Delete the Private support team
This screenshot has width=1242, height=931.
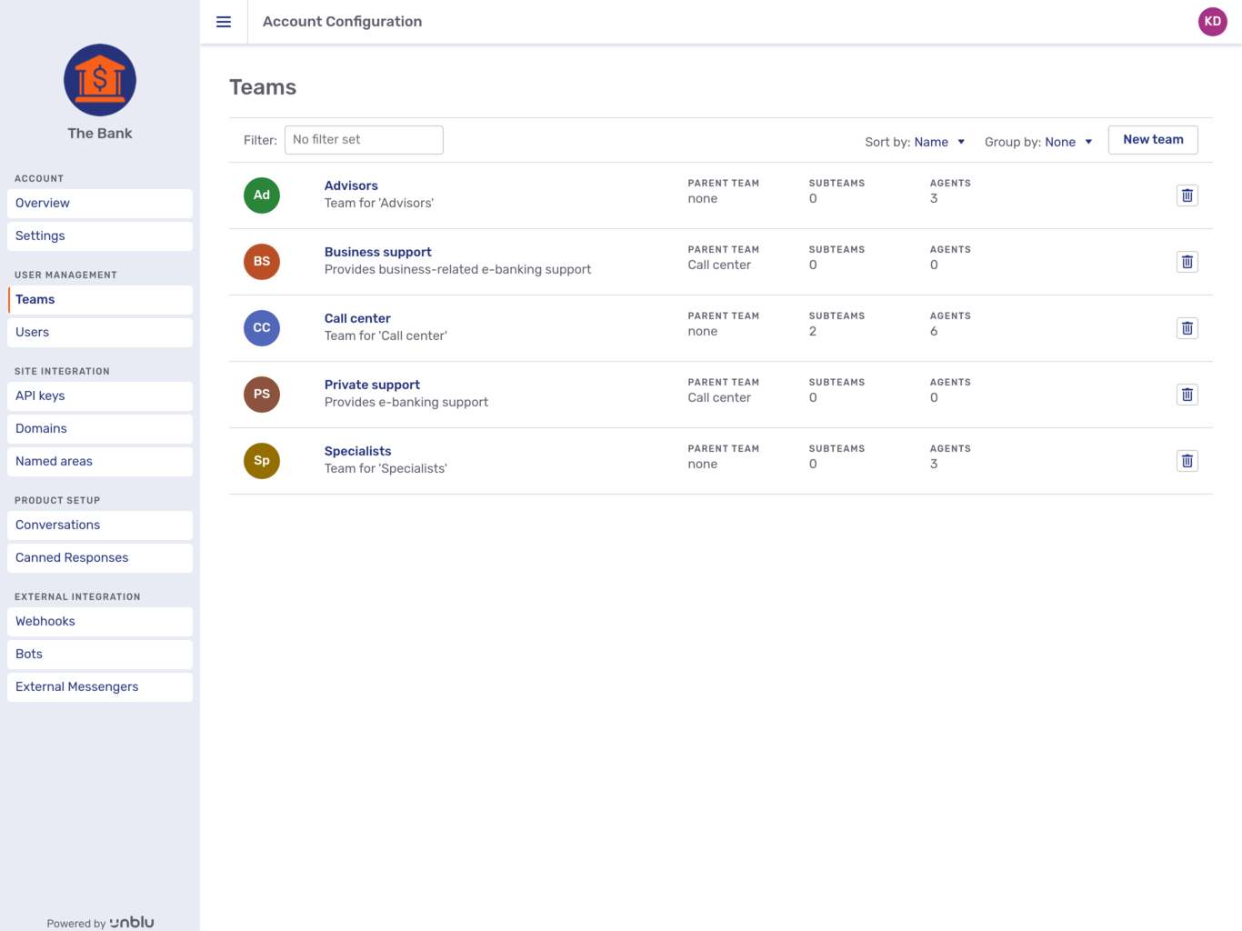coord(1187,394)
